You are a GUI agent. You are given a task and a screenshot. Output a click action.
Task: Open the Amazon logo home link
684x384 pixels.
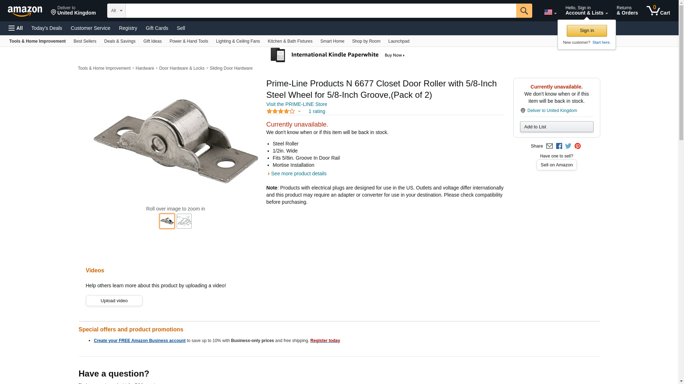tap(25, 11)
